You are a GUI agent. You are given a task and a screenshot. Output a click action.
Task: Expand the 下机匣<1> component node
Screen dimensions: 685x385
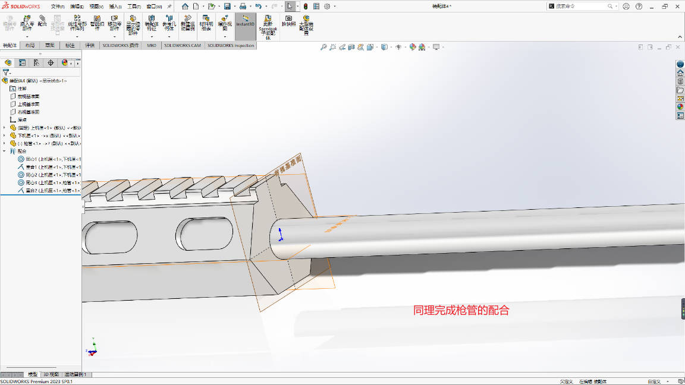[x=4, y=135]
